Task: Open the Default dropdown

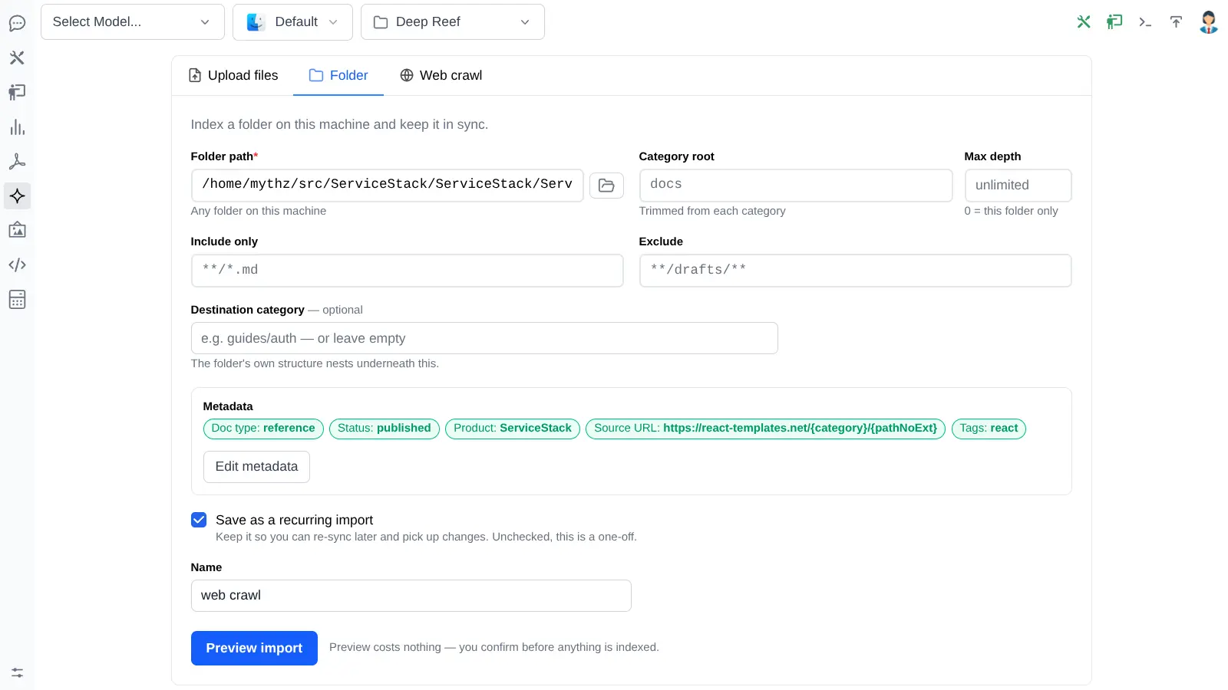Action: click(x=292, y=22)
